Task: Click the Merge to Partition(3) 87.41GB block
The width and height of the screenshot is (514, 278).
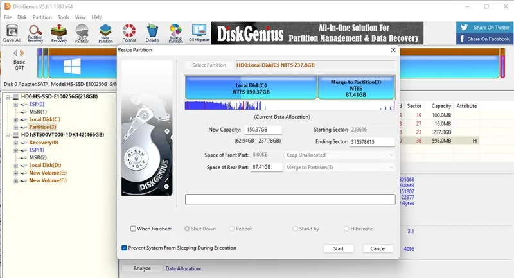Action: (x=356, y=87)
